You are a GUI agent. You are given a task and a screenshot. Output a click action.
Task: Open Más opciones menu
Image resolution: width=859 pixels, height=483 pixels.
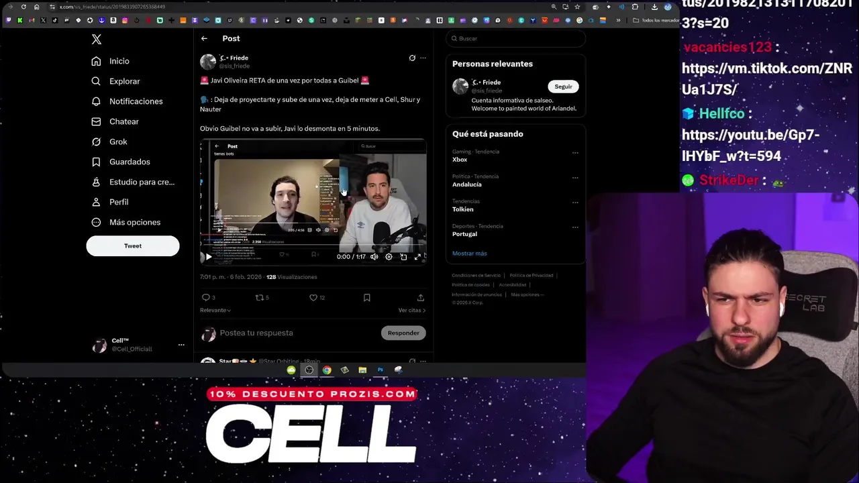pyautogui.click(x=126, y=222)
